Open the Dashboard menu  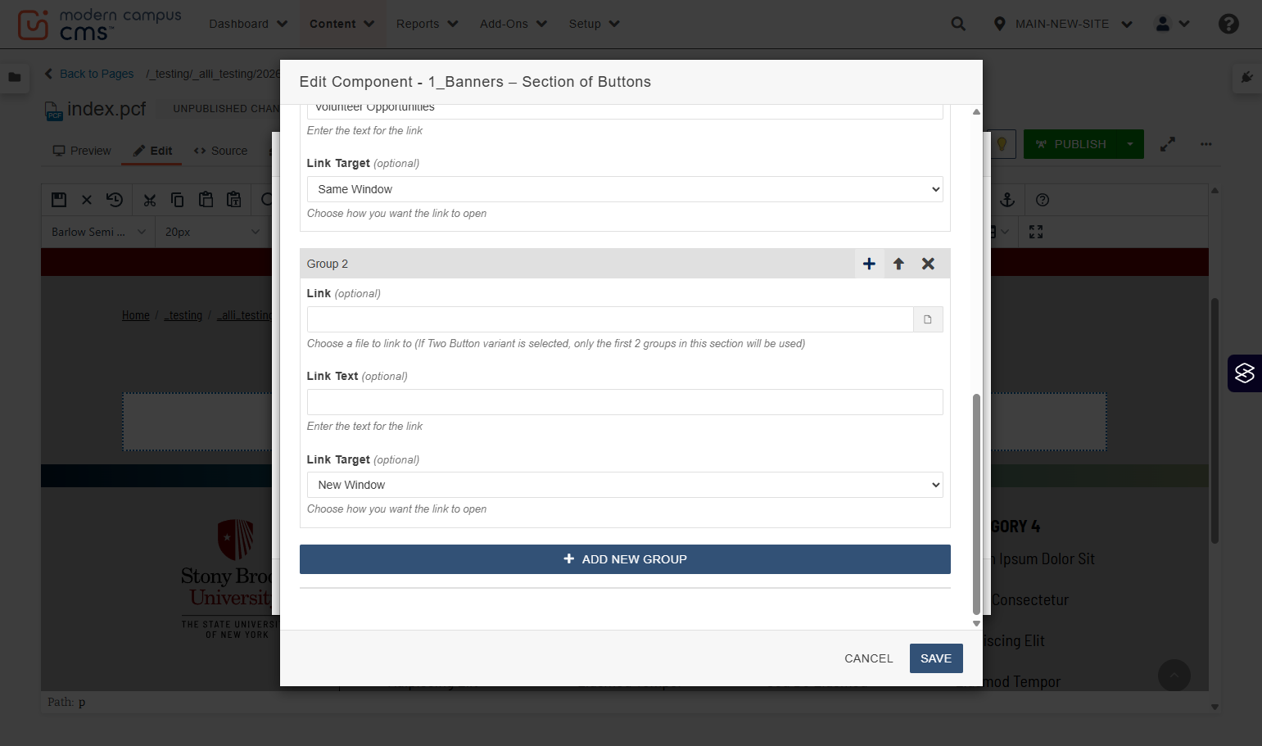point(248,24)
